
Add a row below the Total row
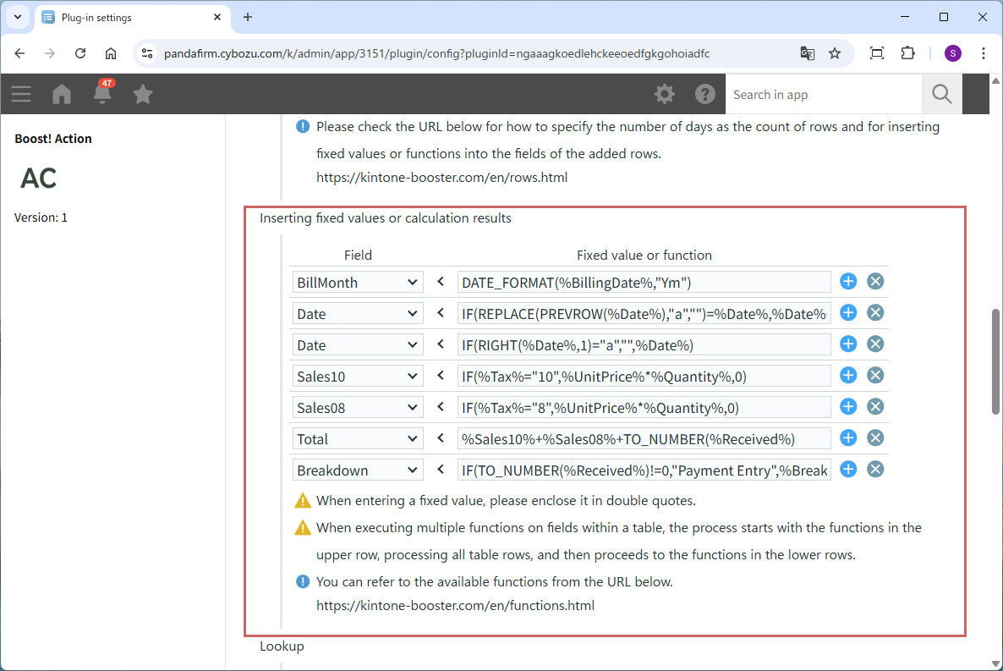(848, 438)
